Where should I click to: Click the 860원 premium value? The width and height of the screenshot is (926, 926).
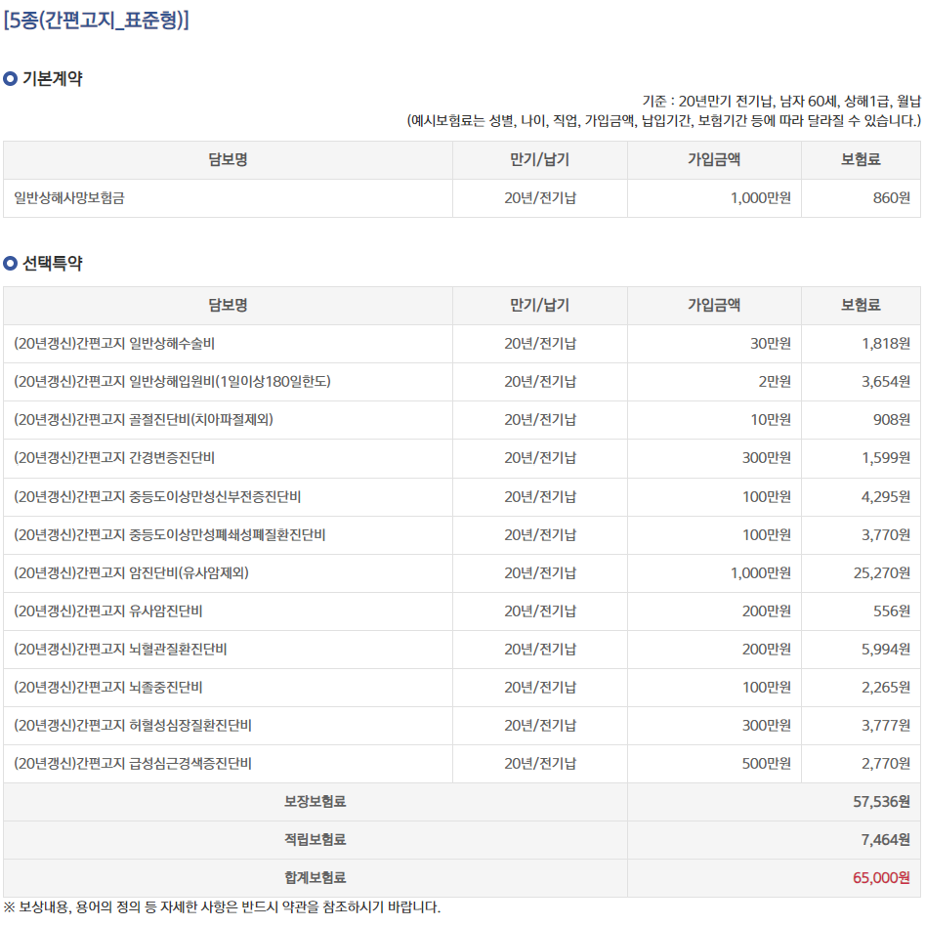[891, 198]
